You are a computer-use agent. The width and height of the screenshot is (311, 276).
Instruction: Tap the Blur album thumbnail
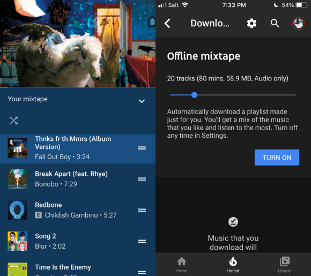18,241
